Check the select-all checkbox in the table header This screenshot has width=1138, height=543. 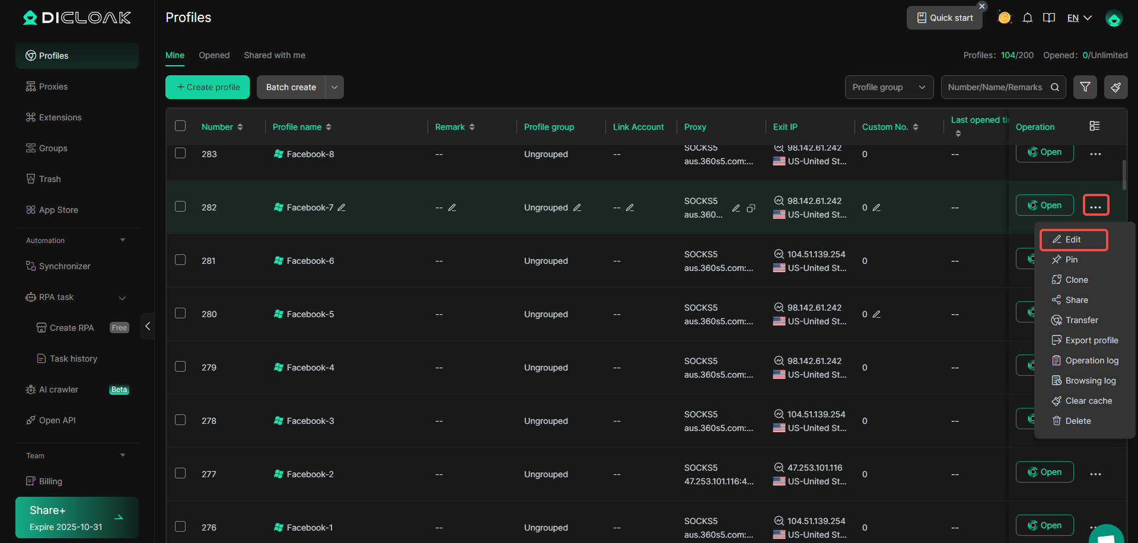pos(180,126)
